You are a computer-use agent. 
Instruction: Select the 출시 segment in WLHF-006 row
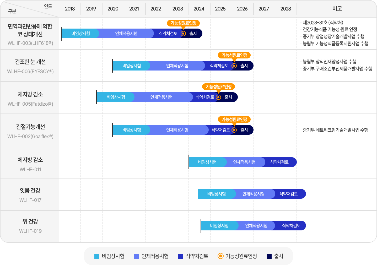click(244, 66)
